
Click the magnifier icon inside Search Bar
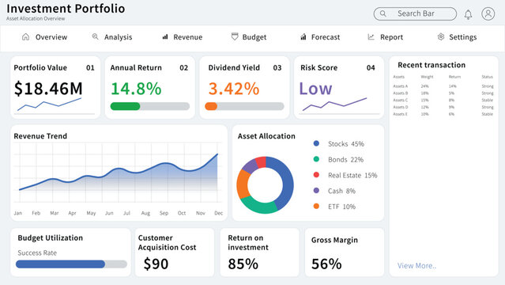(x=383, y=13)
